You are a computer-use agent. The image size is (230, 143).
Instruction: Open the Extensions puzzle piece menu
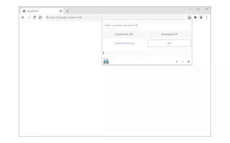pos(195,18)
